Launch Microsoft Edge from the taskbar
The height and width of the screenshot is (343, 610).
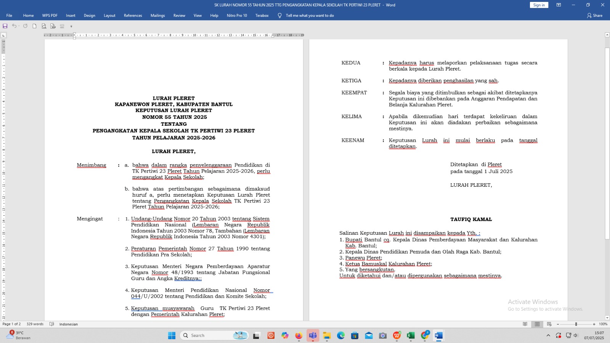pyautogui.click(x=341, y=335)
